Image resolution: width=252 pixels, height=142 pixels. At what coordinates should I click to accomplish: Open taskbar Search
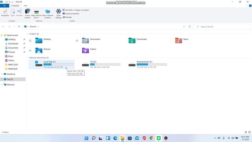coord(94,138)
